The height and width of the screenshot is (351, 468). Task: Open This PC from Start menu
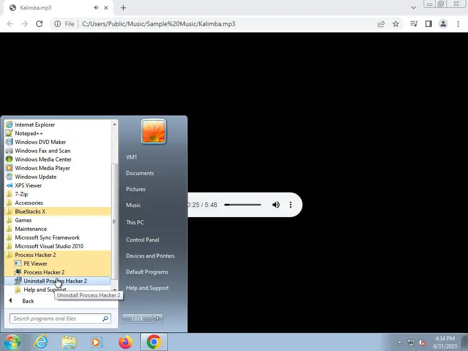pos(135,223)
